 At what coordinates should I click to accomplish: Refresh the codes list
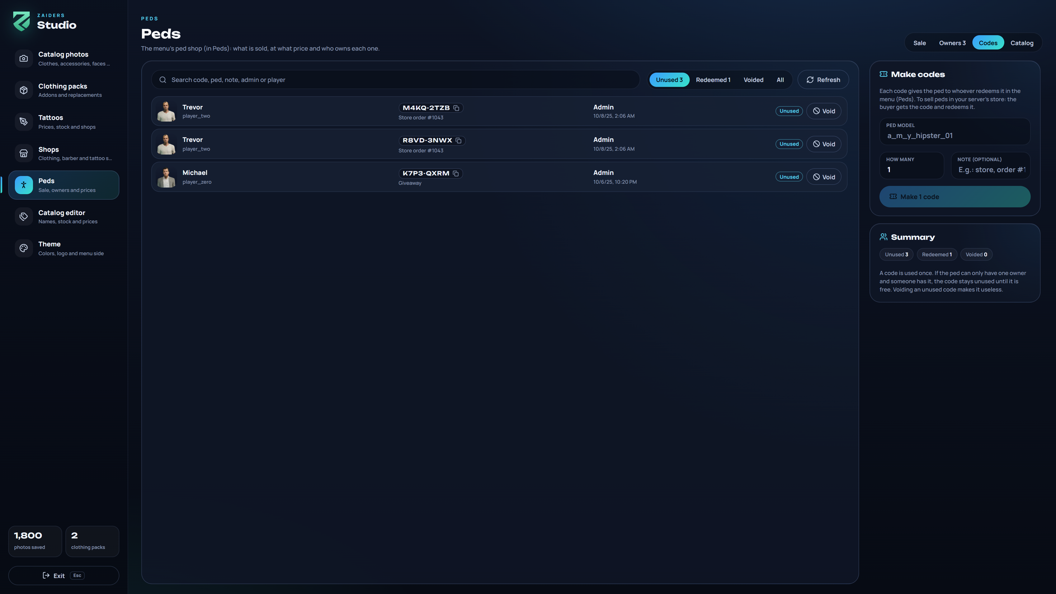(x=823, y=80)
